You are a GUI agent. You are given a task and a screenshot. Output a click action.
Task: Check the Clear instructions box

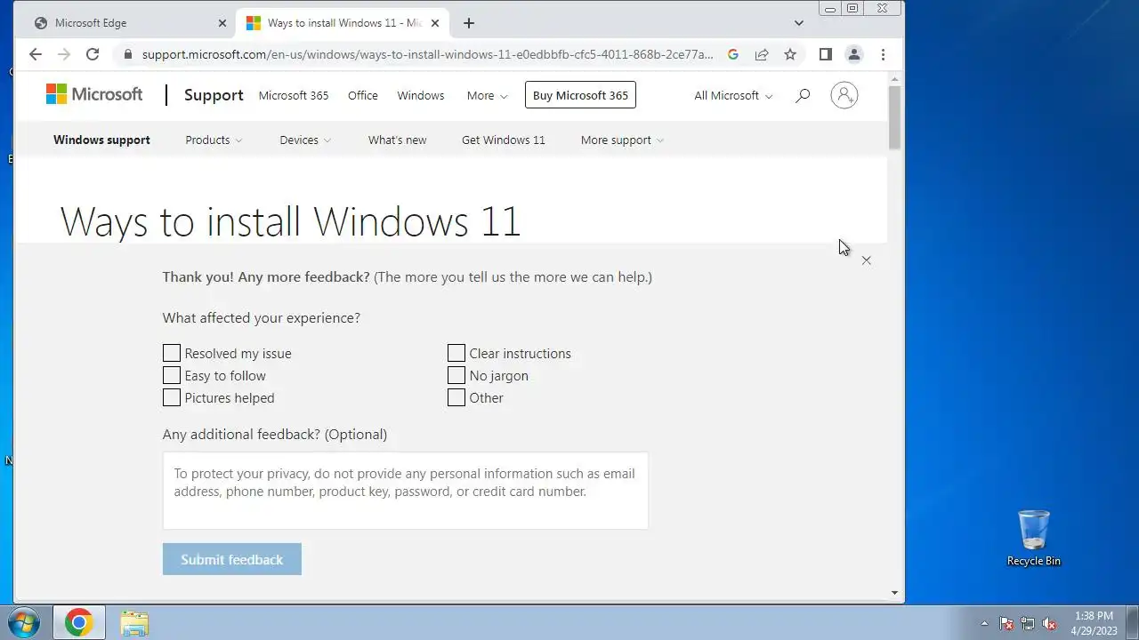coord(456,353)
